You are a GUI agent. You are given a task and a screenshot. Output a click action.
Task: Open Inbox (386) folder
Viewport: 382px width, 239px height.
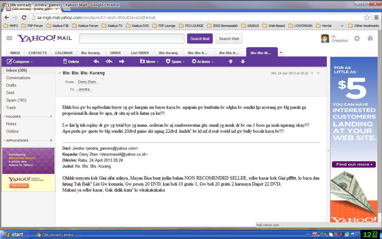click(17, 70)
